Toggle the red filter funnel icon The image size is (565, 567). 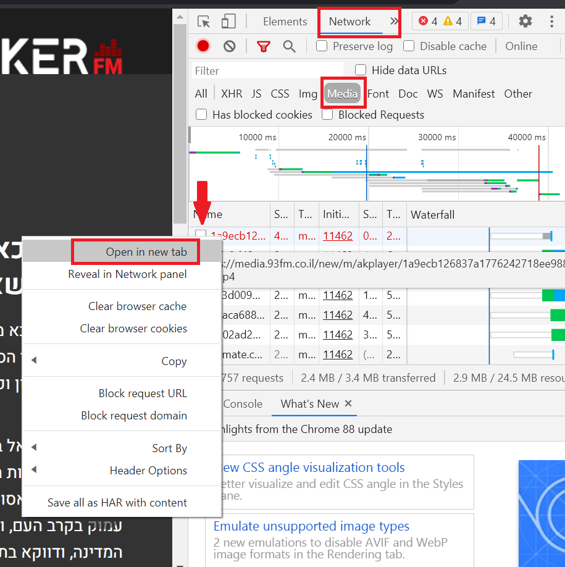(x=264, y=46)
